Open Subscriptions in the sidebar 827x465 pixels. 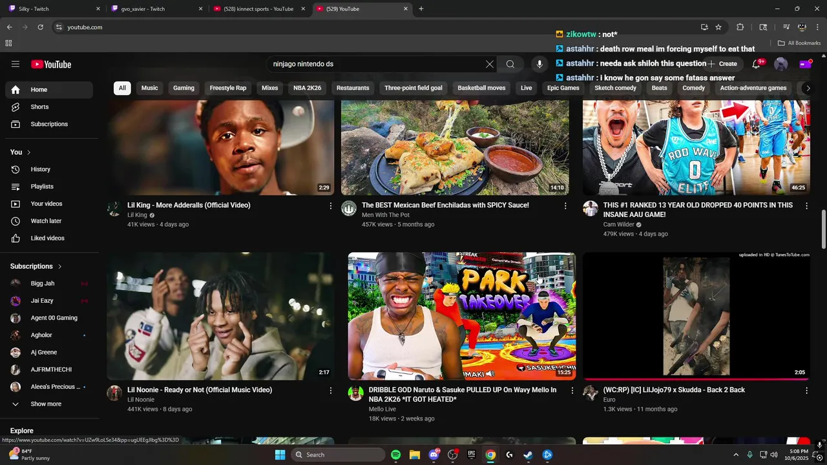click(x=49, y=124)
